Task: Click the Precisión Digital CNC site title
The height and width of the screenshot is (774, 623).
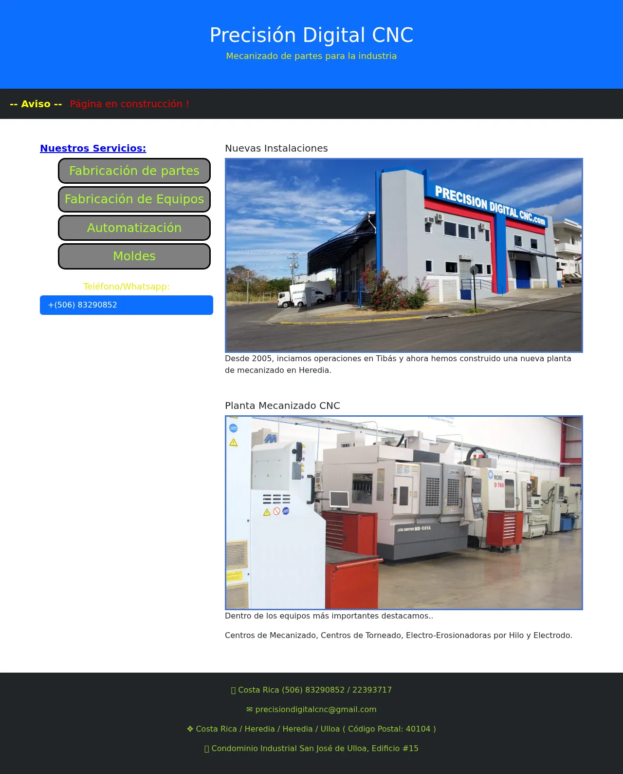Action: (x=311, y=35)
